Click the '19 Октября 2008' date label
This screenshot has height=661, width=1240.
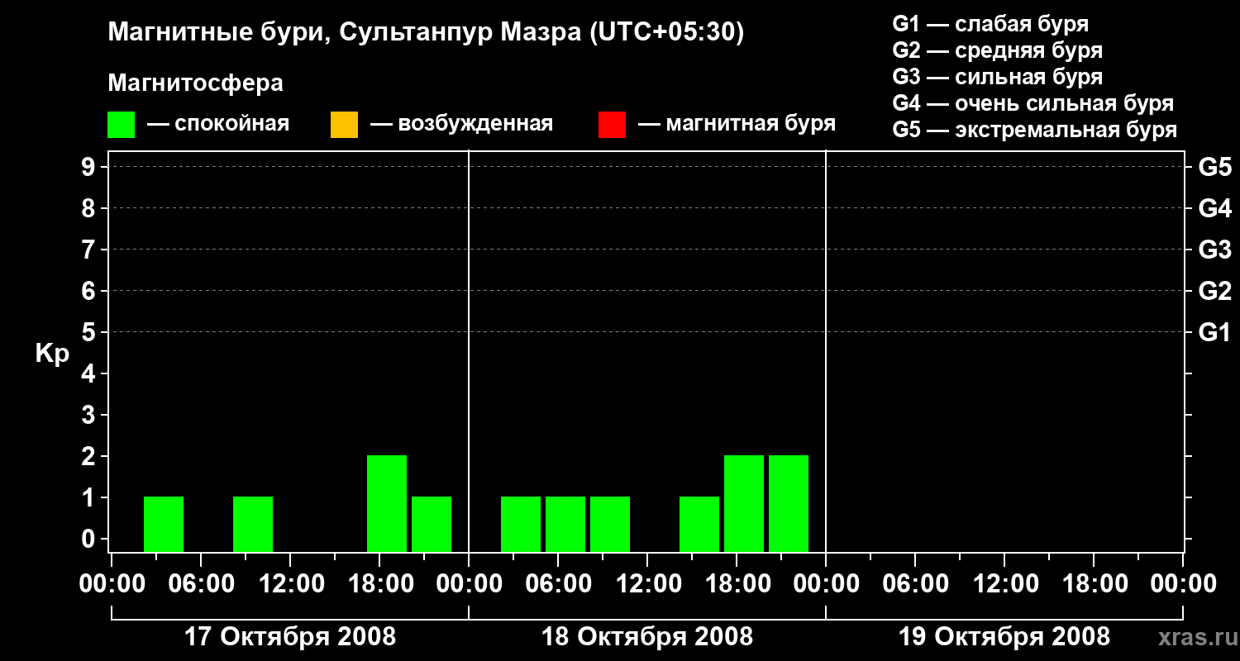click(1004, 637)
